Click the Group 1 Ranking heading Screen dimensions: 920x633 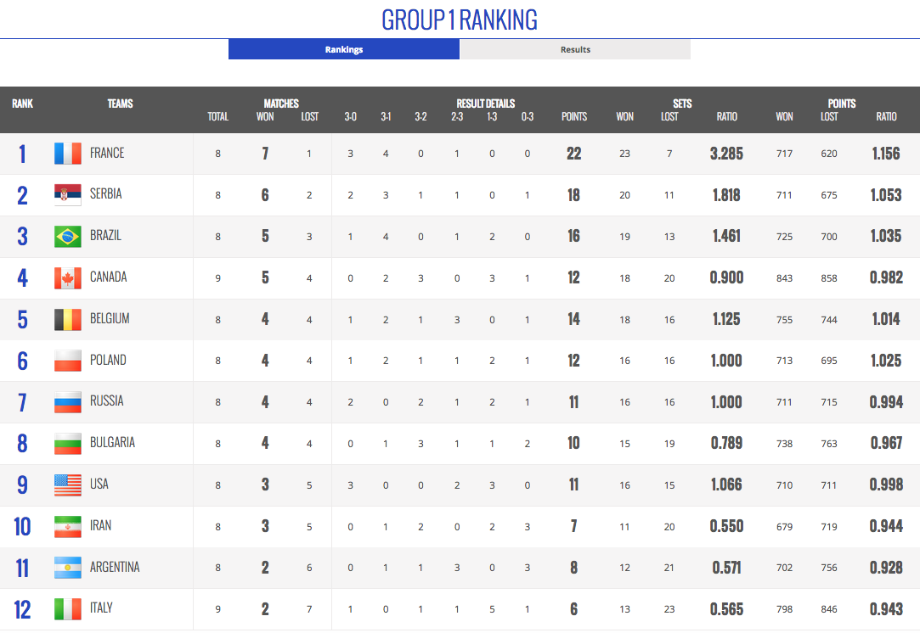(460, 20)
